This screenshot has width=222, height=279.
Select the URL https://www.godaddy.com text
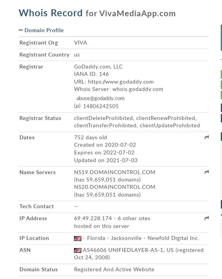tap(121, 82)
